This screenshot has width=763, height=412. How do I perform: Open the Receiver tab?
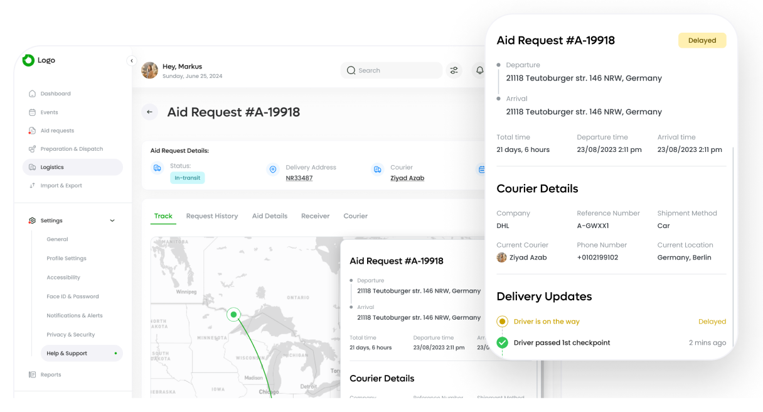point(315,216)
